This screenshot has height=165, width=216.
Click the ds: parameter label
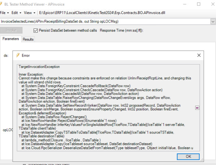pyautogui.click(x=6, y=56)
